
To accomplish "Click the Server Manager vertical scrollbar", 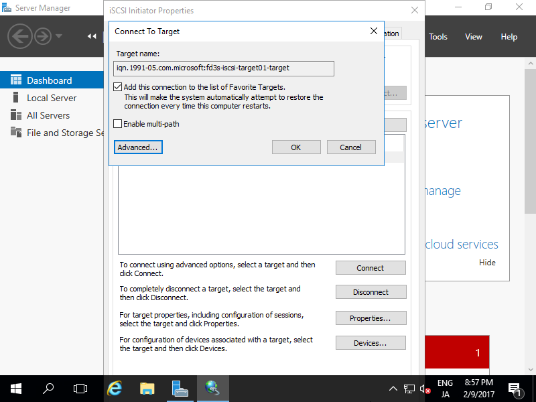I will [x=530, y=141].
